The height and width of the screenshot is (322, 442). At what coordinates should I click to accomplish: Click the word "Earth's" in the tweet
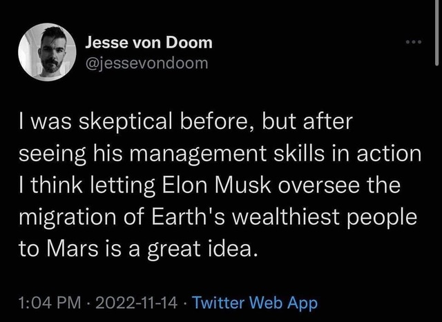189,217
